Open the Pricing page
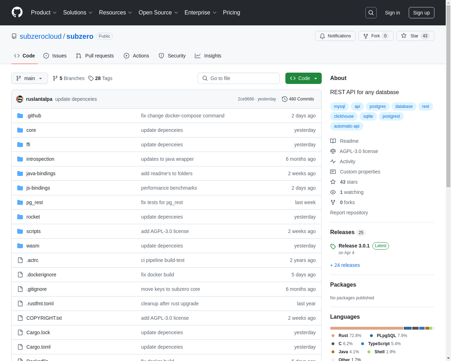Image resolution: width=451 pixels, height=361 pixels. (231, 13)
